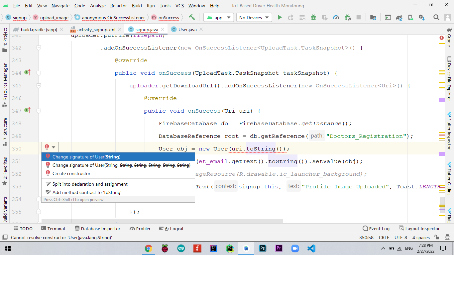Click the Make Project hammer icon
454x289 pixels.
192,17
